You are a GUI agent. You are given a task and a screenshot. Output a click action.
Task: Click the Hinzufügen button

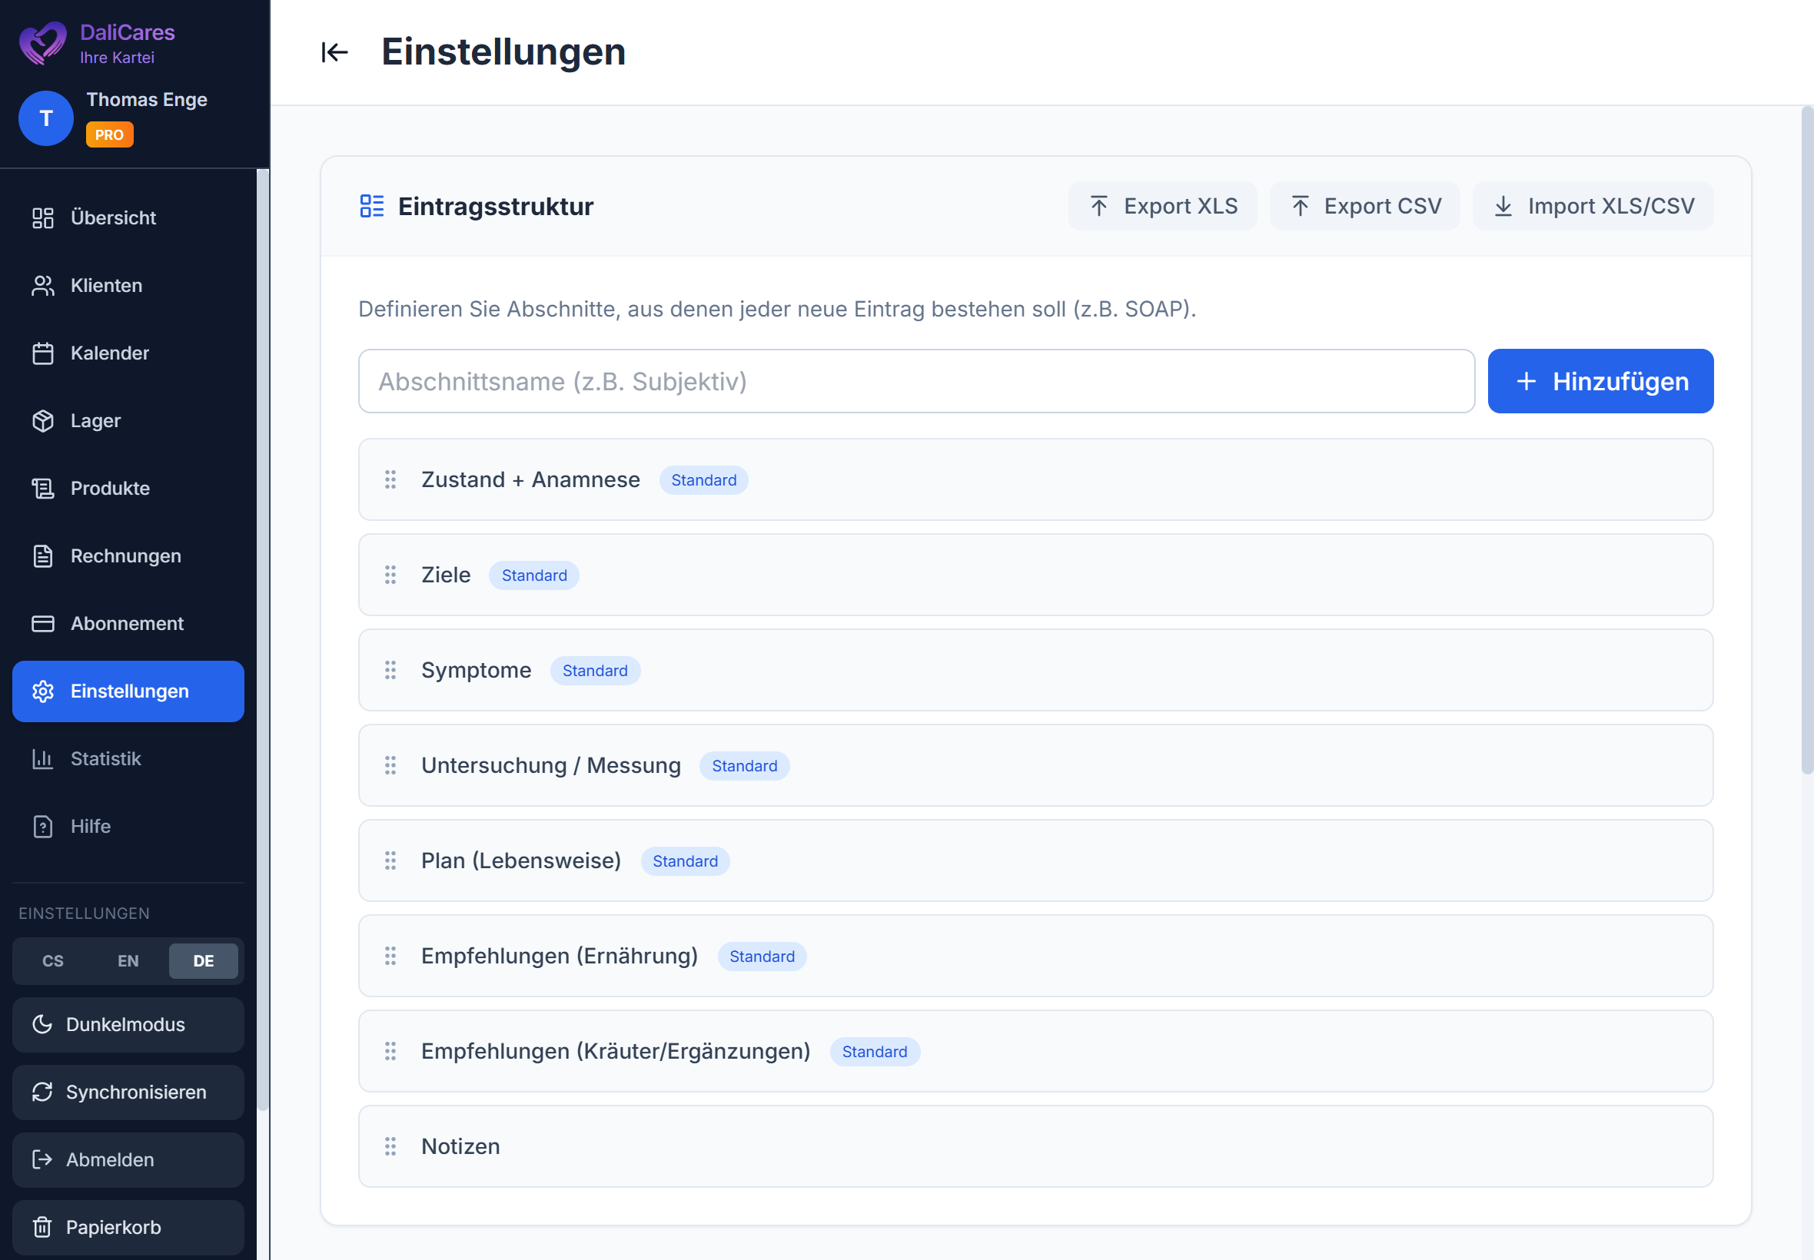pyautogui.click(x=1600, y=381)
